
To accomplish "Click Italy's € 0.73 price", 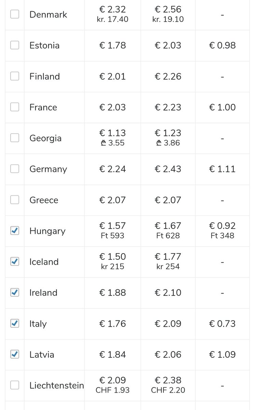I will pyautogui.click(x=222, y=324).
